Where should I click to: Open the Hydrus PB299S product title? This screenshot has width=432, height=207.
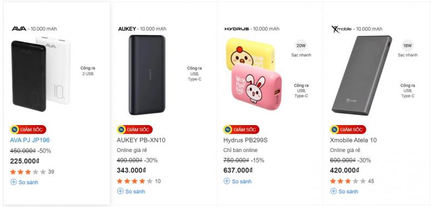coord(246,140)
